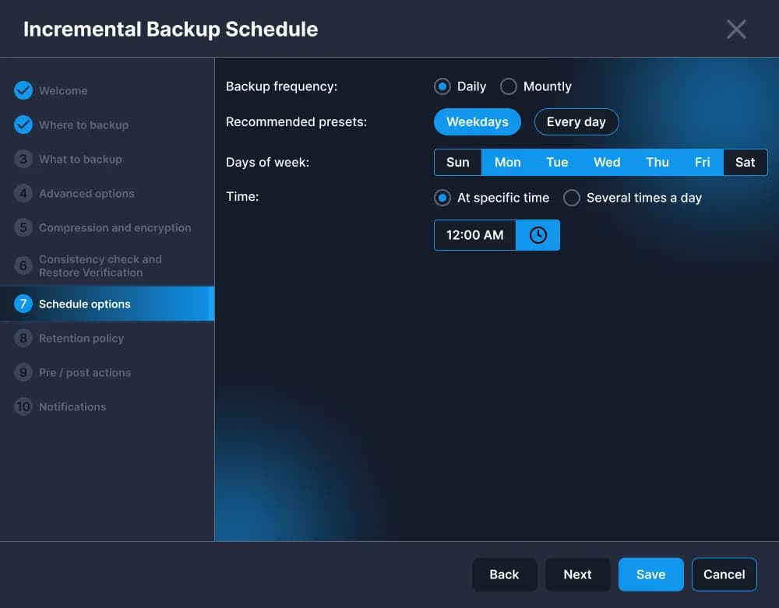Toggle Saturday in days of week
Screen dimensions: 779x608
coord(745,162)
